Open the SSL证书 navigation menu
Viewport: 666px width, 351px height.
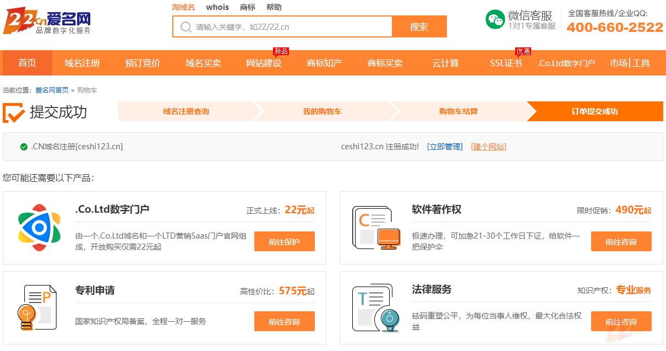pos(506,63)
